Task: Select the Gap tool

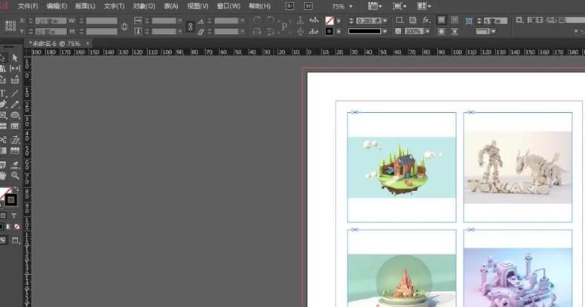Action: coord(15,68)
